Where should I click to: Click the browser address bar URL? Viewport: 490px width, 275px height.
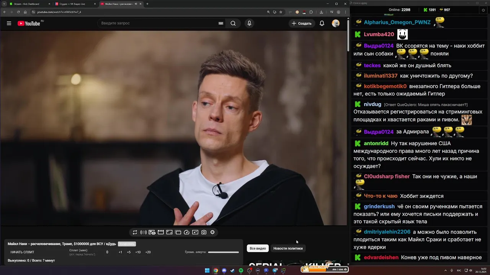(x=59, y=12)
